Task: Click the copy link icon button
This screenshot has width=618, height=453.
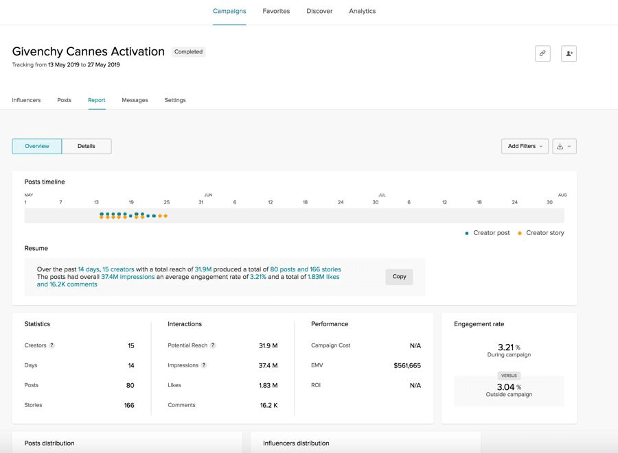Action: 542,53
